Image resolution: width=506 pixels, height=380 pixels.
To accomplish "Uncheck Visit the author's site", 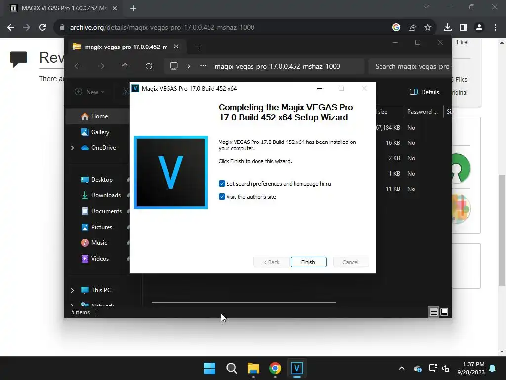I will point(222,197).
